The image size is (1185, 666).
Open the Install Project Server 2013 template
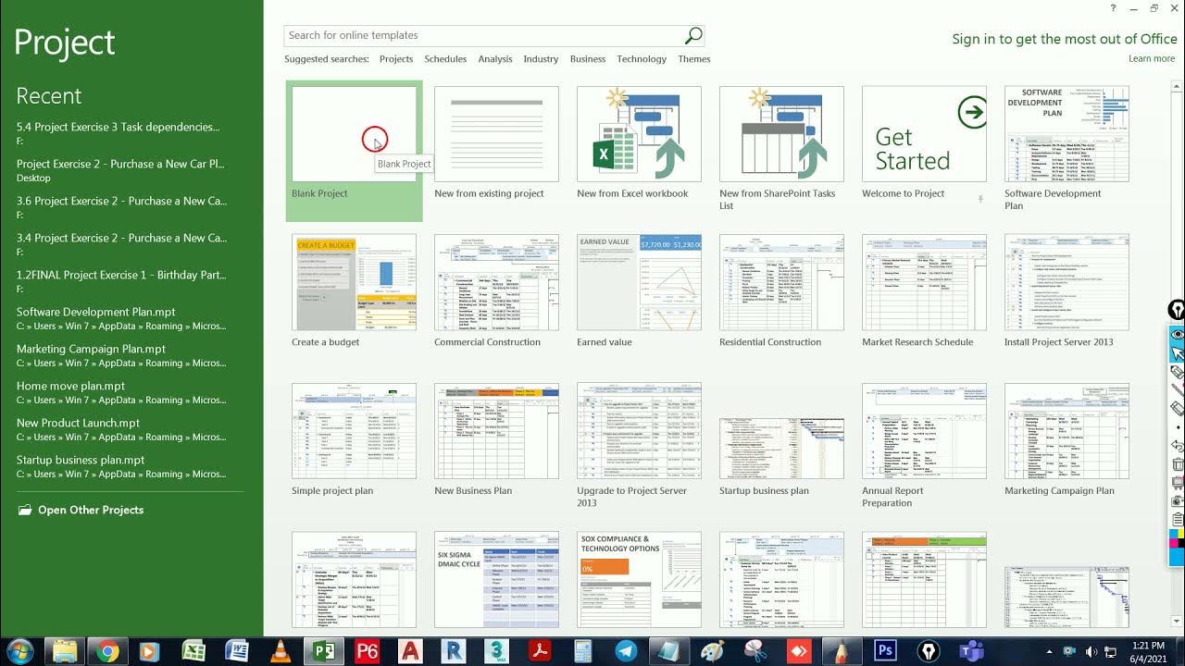coord(1066,291)
